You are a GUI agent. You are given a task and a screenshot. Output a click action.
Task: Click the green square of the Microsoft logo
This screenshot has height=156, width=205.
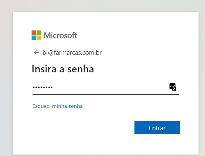(x=39, y=33)
